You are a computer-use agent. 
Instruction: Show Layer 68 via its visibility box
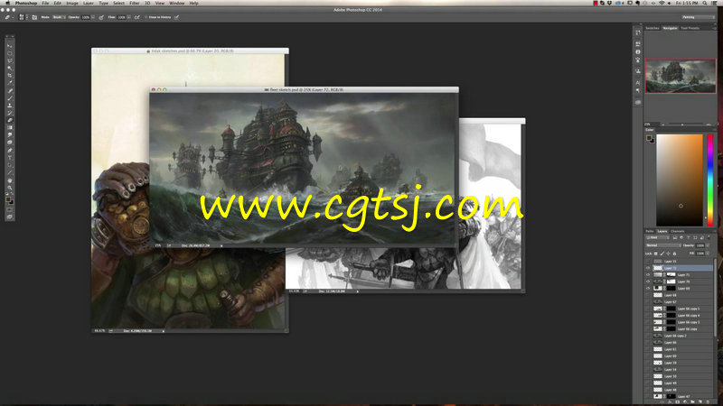[648, 295]
